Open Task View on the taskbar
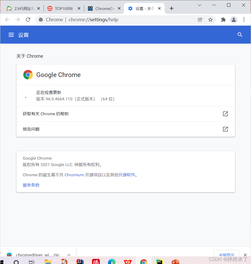The height and width of the screenshot is (264, 251). tap(31, 262)
